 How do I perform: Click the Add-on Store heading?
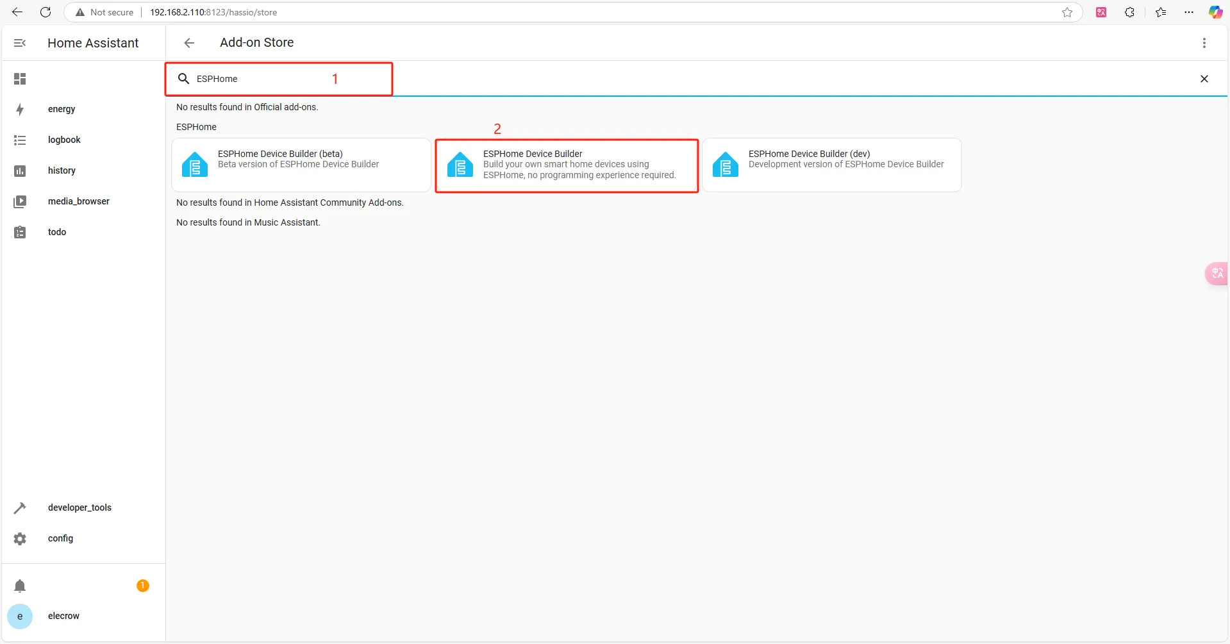257,42
